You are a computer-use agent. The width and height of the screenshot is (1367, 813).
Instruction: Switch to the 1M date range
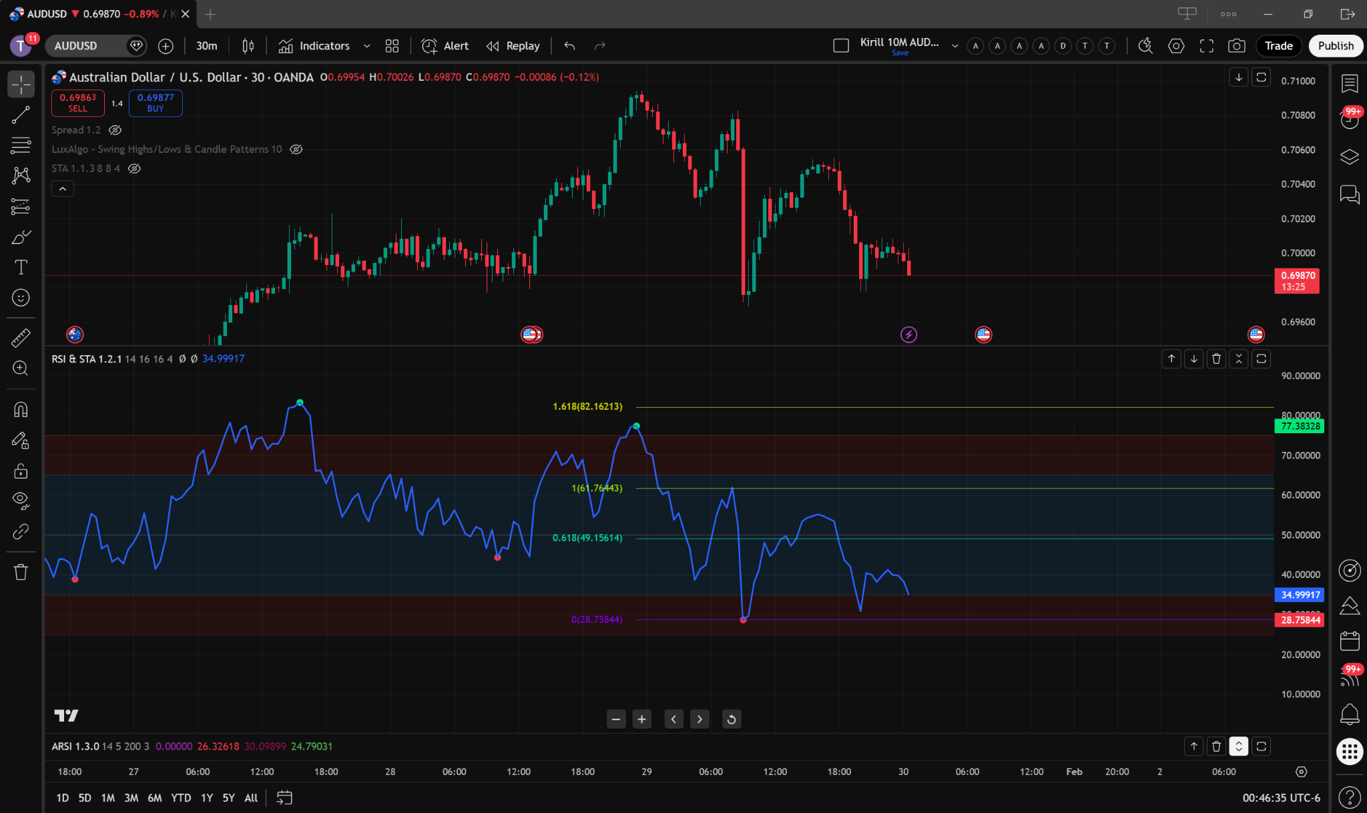pos(107,798)
